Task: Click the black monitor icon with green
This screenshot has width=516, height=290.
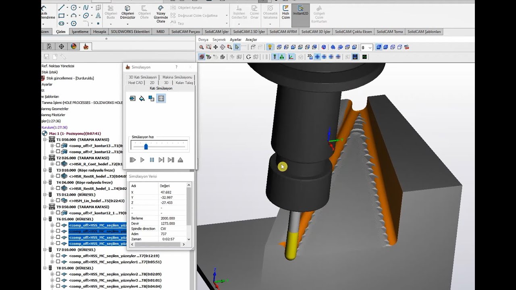Action: tap(364, 57)
